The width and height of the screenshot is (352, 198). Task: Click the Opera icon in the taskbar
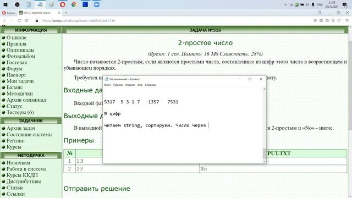click(62, 4)
